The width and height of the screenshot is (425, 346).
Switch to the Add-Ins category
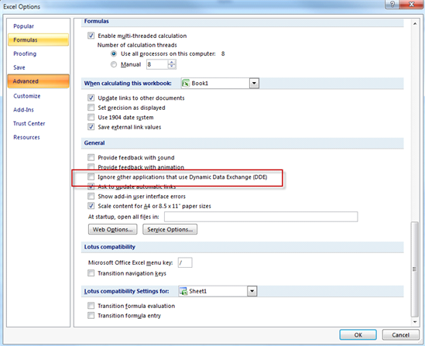pos(23,110)
